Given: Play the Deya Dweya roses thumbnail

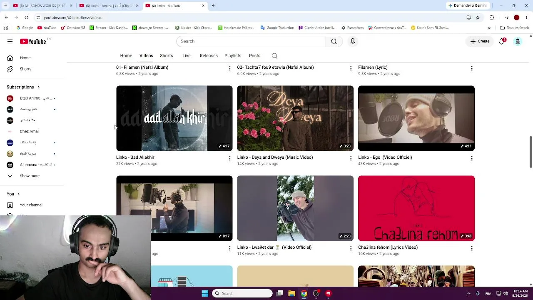Looking at the screenshot, I should click(295, 118).
